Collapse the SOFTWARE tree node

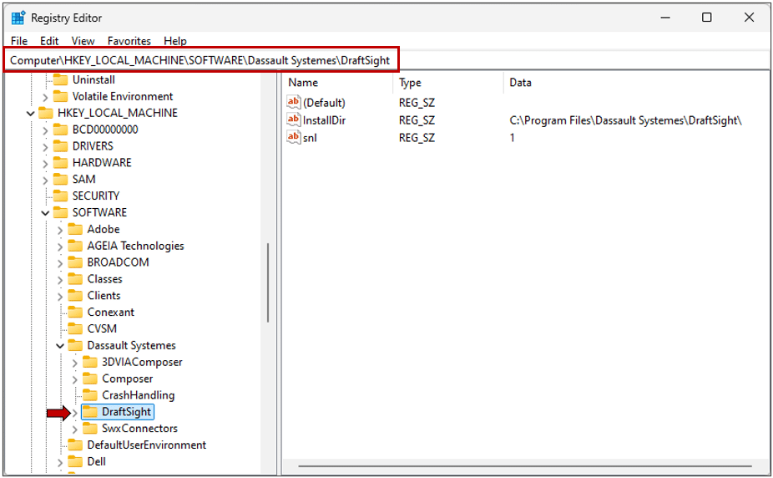pyautogui.click(x=45, y=213)
